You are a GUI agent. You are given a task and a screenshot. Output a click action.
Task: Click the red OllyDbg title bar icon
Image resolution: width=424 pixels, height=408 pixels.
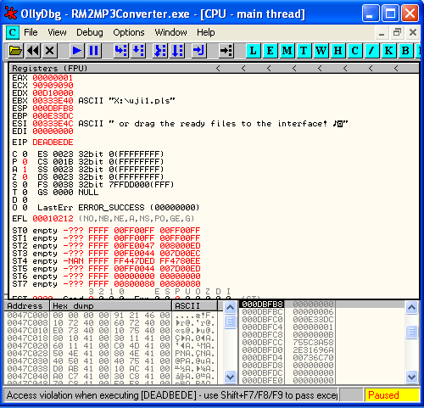coord(11,14)
